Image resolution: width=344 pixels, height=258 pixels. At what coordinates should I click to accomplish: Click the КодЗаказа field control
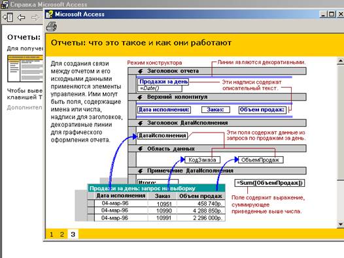tap(202, 160)
